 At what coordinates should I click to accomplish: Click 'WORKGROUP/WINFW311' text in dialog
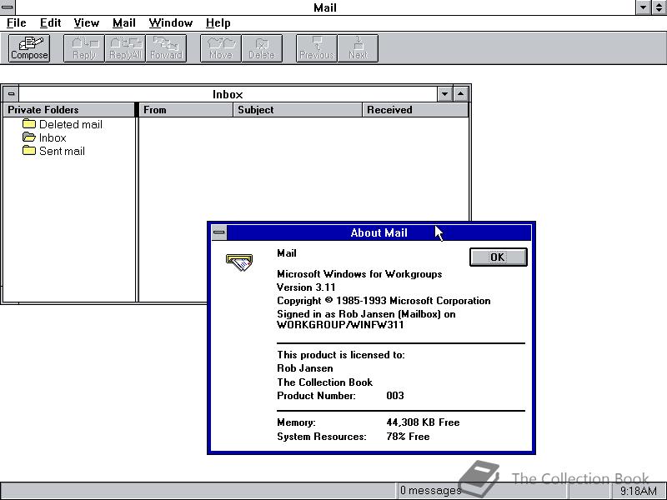click(340, 325)
